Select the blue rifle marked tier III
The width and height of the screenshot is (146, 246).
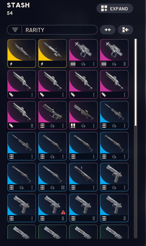click(53, 177)
